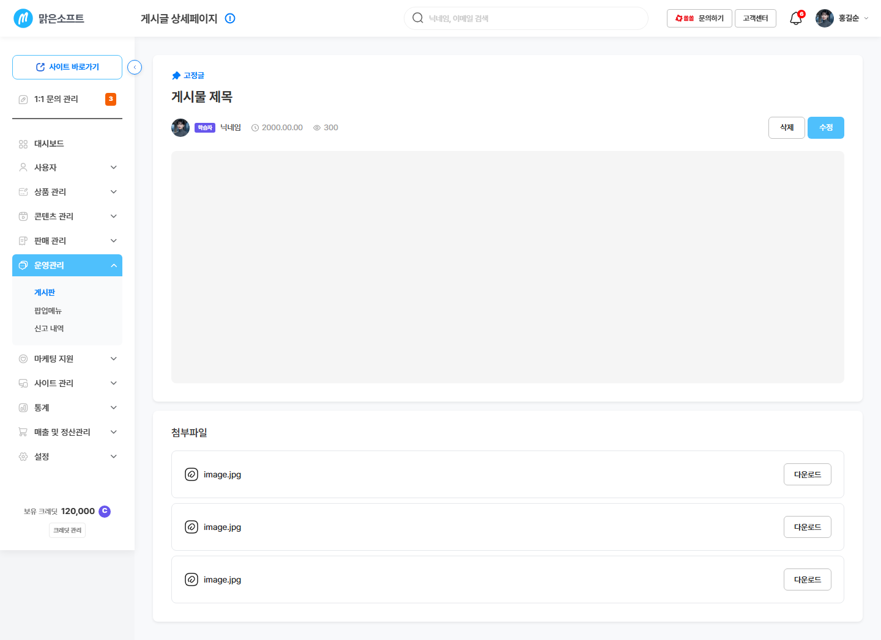Viewport: 881px width, 640px height.
Task: Open the notification bell
Action: tap(796, 18)
